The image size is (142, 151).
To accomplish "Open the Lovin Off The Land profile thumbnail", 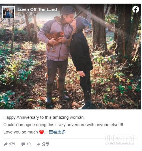I will [8, 12].
